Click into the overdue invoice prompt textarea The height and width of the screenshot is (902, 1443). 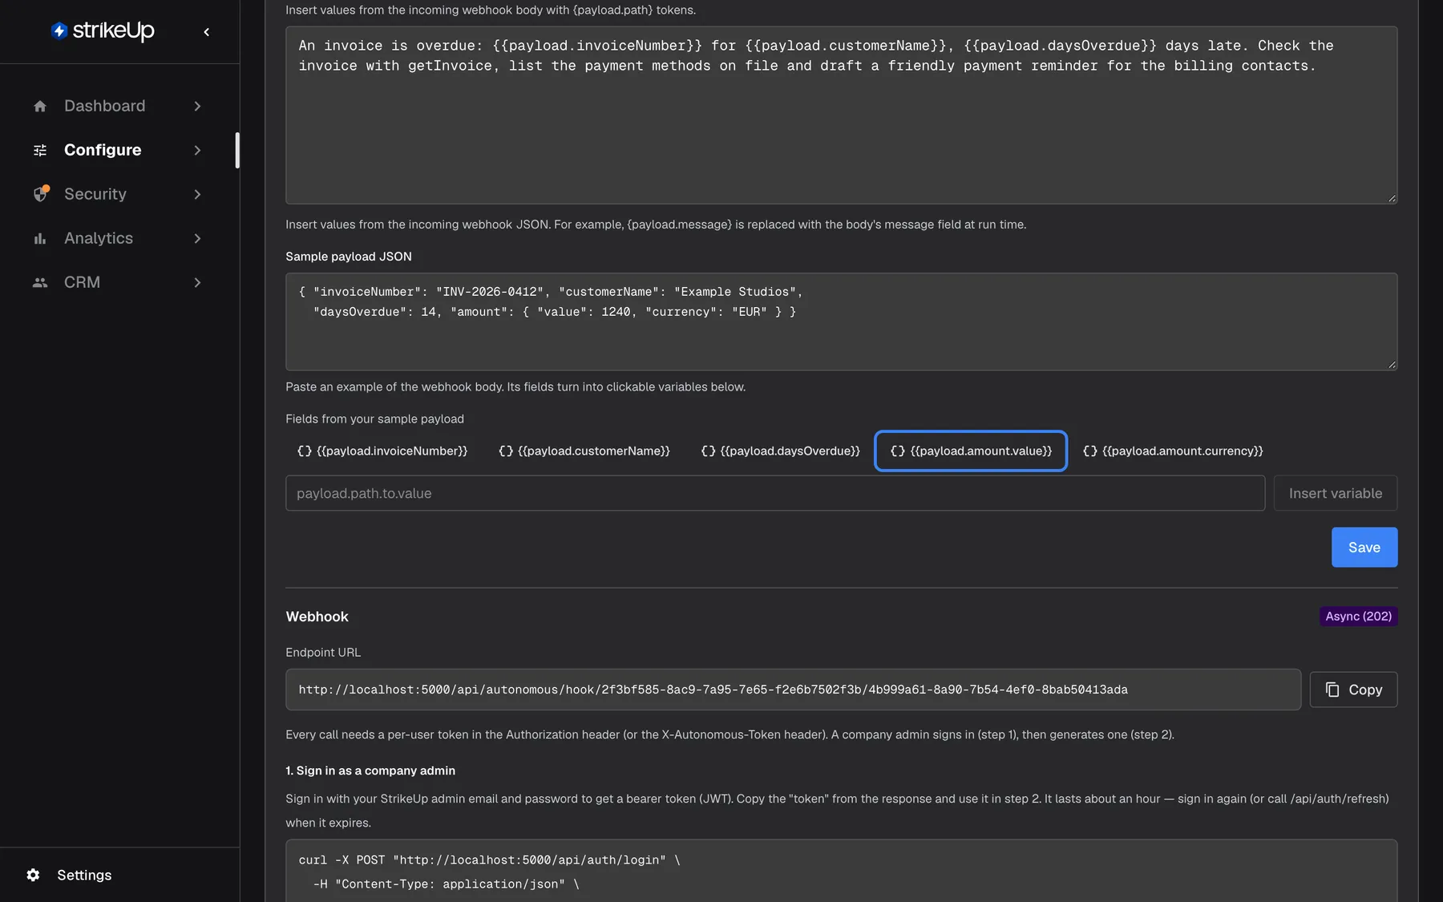click(841, 115)
